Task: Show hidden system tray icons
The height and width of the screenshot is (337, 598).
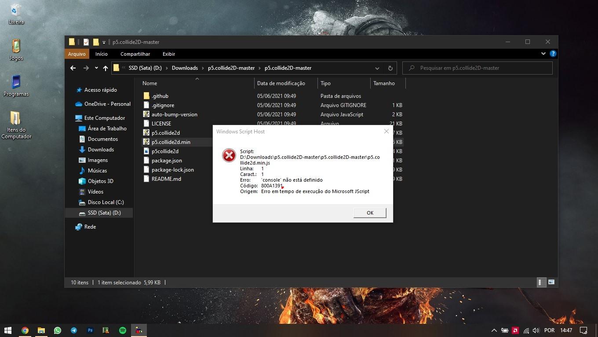Action: pyautogui.click(x=494, y=330)
